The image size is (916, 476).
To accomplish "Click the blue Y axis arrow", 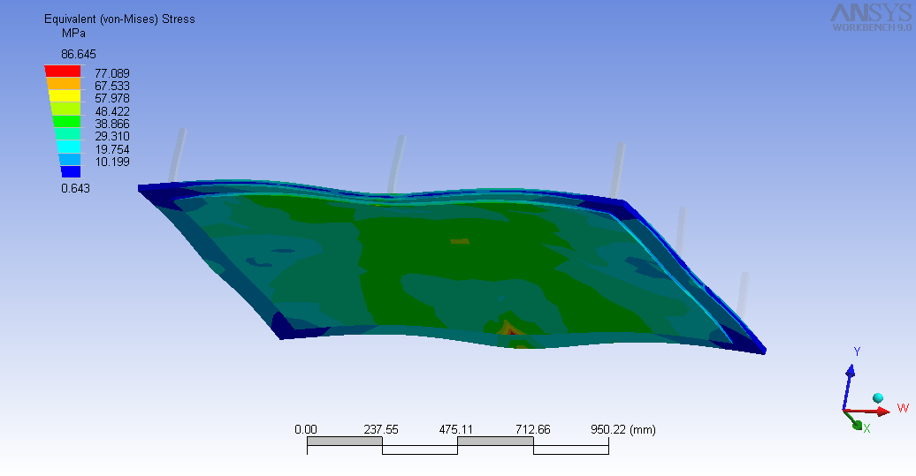I will point(848,386).
